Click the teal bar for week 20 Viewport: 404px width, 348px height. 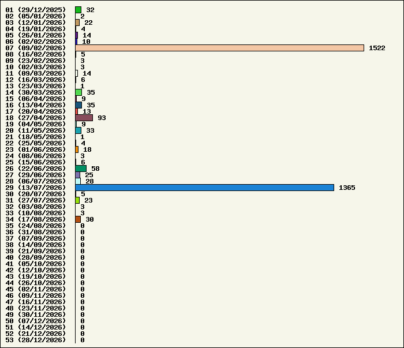78,130
